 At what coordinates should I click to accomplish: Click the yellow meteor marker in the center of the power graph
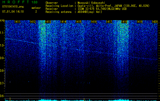[84, 99]
